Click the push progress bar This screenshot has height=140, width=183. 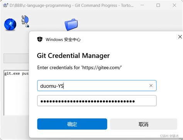(16, 58)
